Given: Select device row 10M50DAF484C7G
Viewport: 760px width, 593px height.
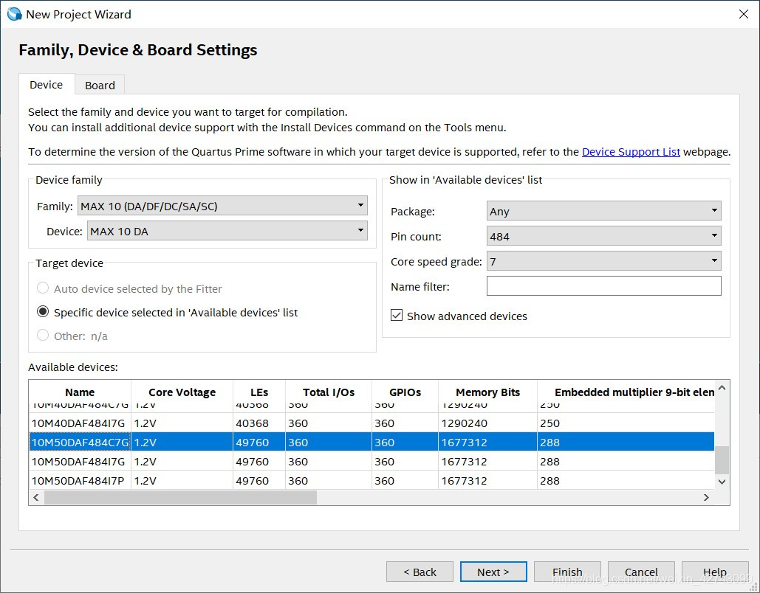Looking at the screenshot, I should pyautogui.click(x=372, y=442).
